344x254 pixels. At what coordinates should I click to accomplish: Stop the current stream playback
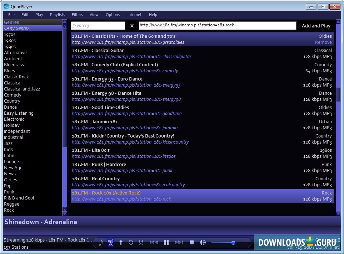191,242
